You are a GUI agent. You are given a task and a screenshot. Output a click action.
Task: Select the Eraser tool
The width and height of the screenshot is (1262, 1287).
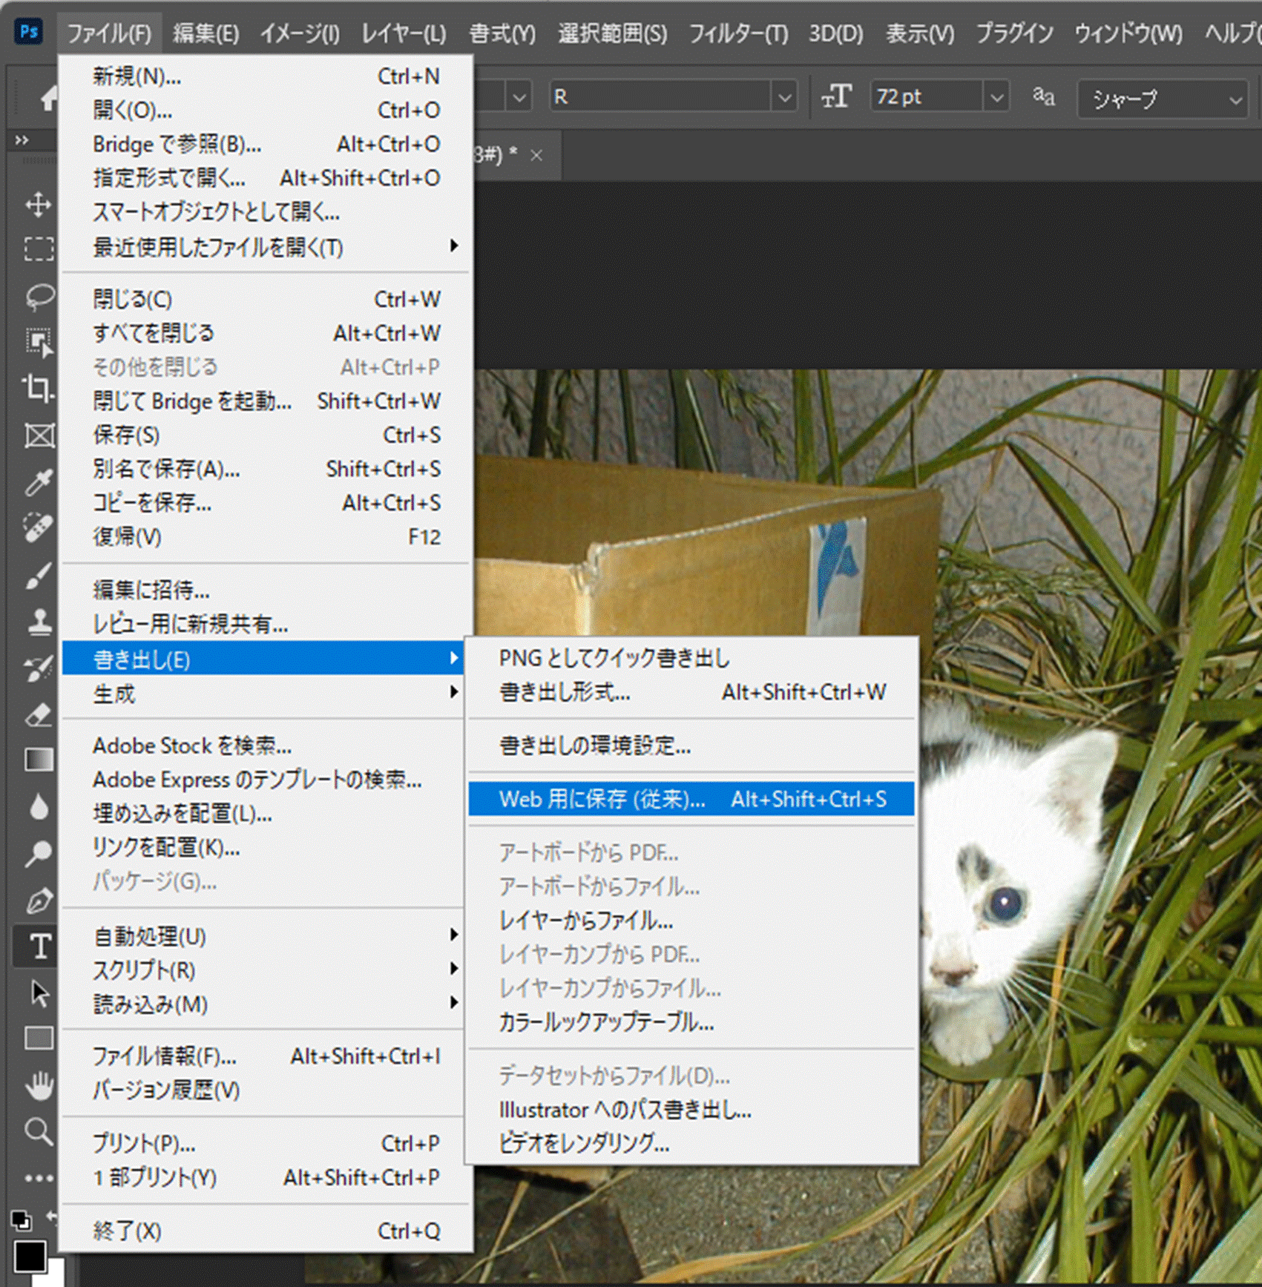click(39, 714)
